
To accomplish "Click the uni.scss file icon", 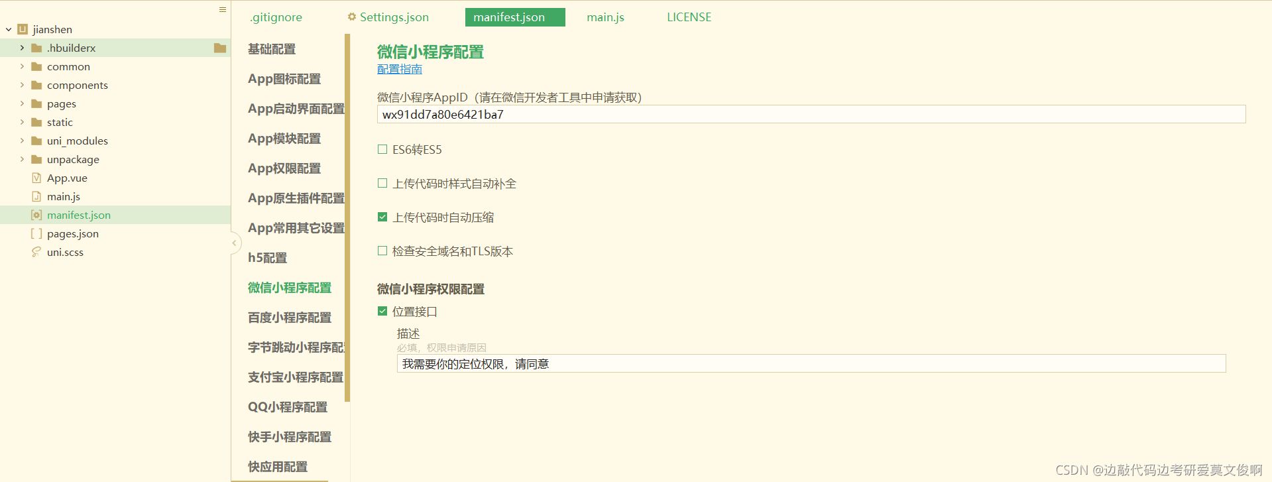I will click(36, 252).
